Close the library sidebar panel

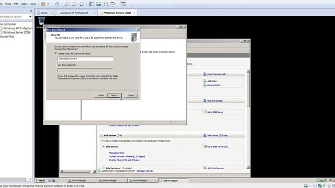pos(31,10)
